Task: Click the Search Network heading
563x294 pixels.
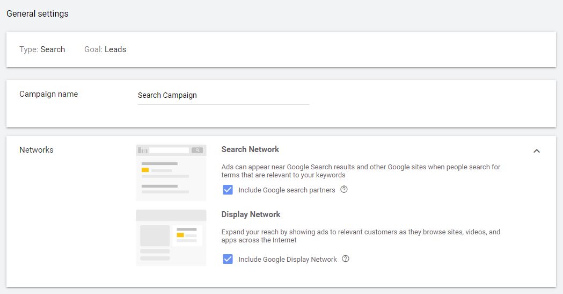Action: [250, 149]
